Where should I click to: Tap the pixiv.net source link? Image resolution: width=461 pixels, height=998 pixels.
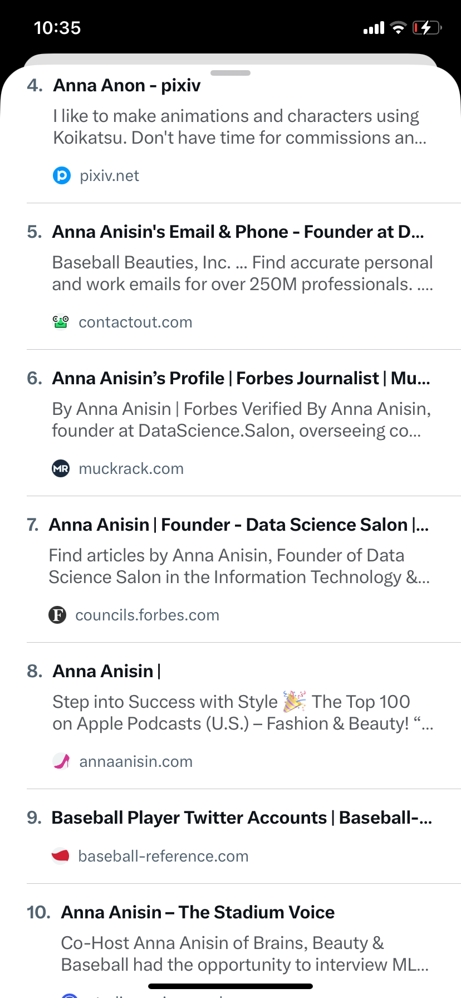109,176
